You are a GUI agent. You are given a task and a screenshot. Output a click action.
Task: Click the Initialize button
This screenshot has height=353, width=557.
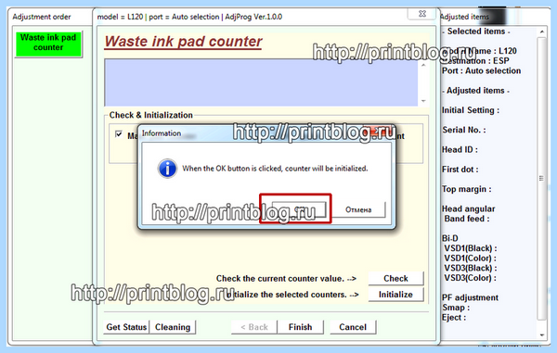(x=395, y=295)
